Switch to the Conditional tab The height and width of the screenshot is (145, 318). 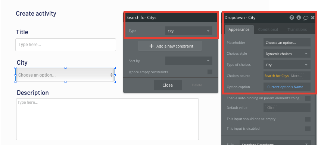(268, 29)
